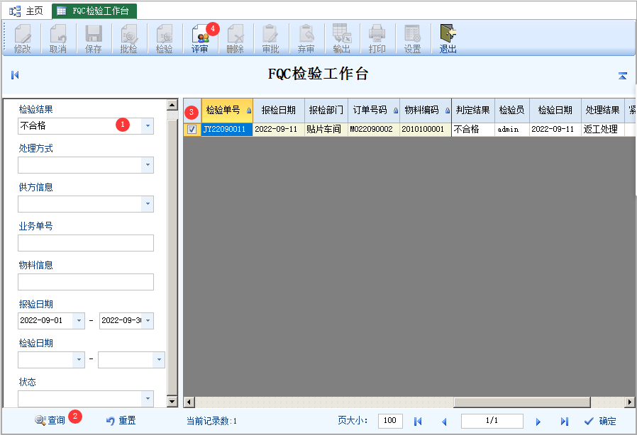Click the 查询 (query) button
637x435 pixels.
pos(50,420)
